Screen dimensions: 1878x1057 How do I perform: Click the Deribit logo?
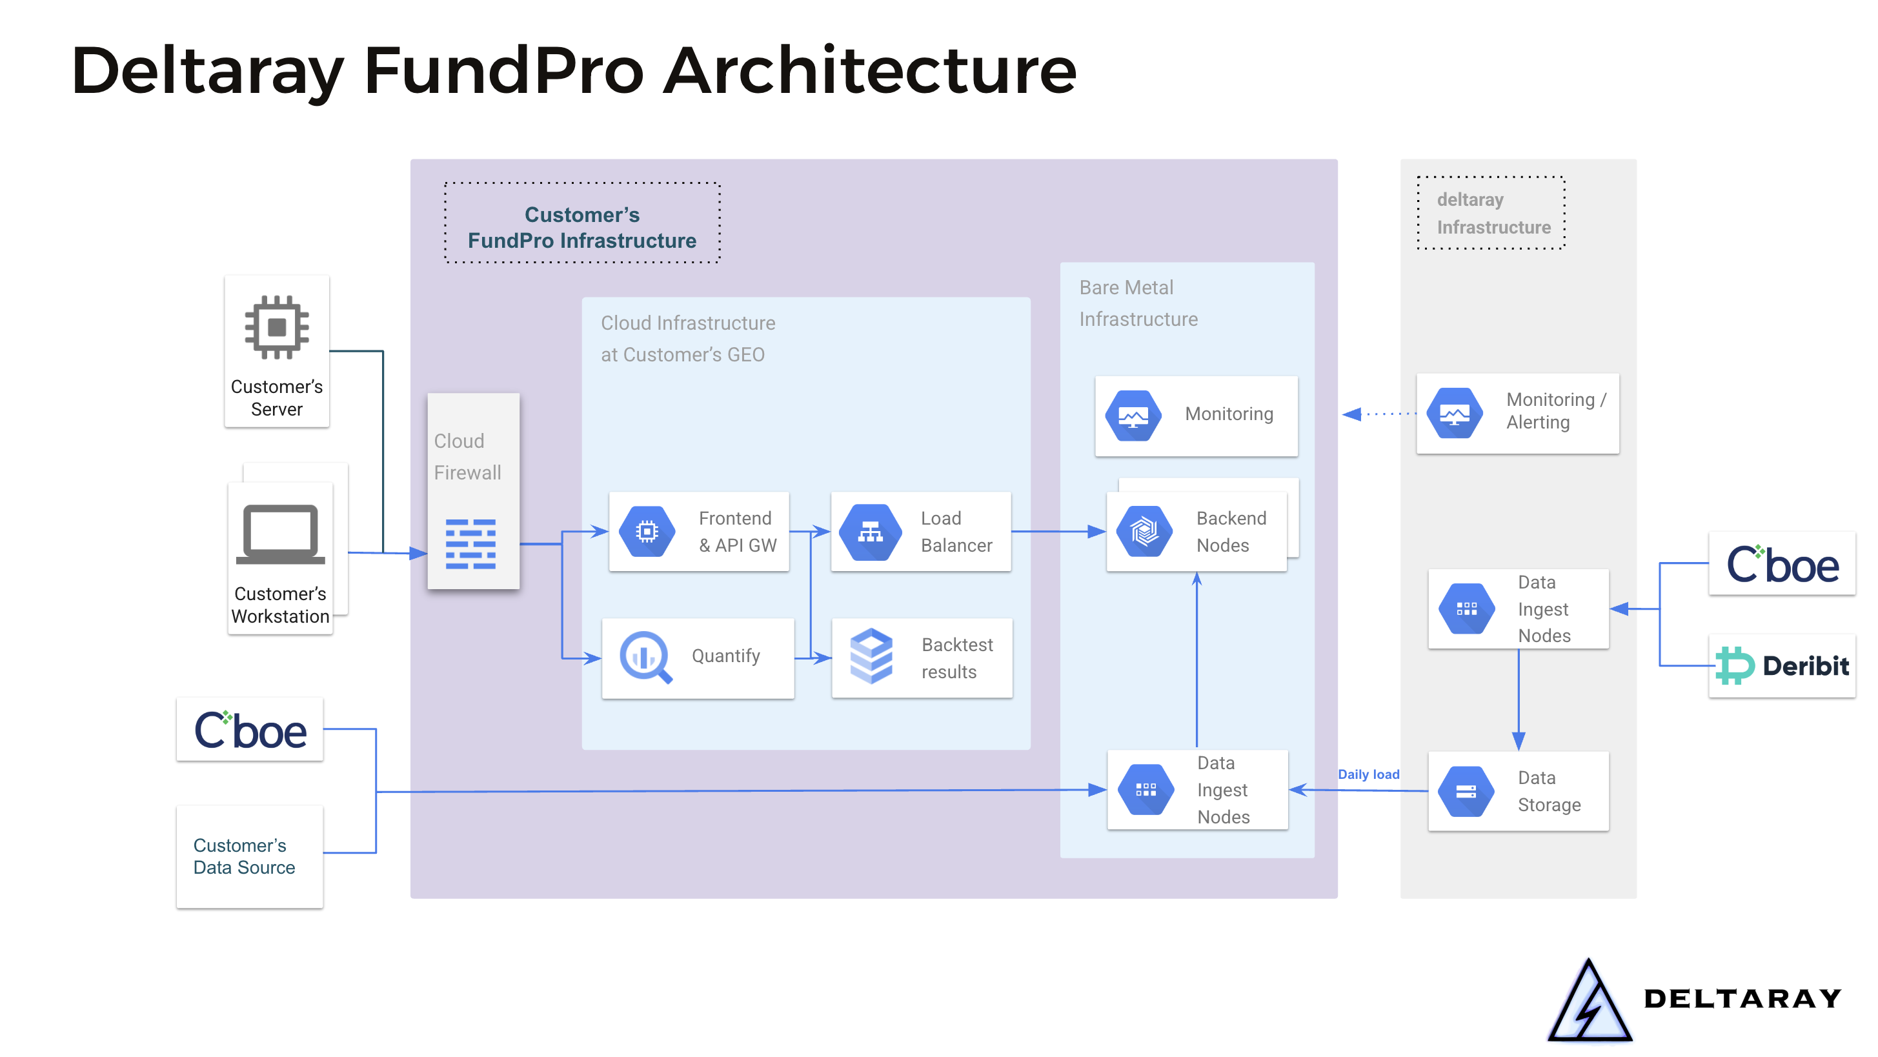pos(1782,664)
